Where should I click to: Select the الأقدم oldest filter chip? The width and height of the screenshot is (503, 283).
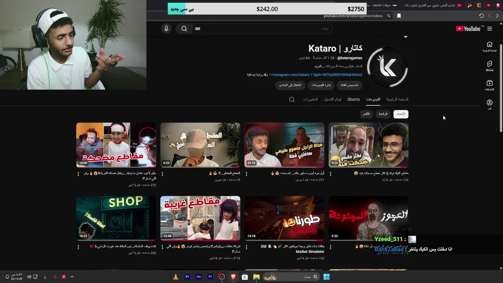tap(366, 114)
